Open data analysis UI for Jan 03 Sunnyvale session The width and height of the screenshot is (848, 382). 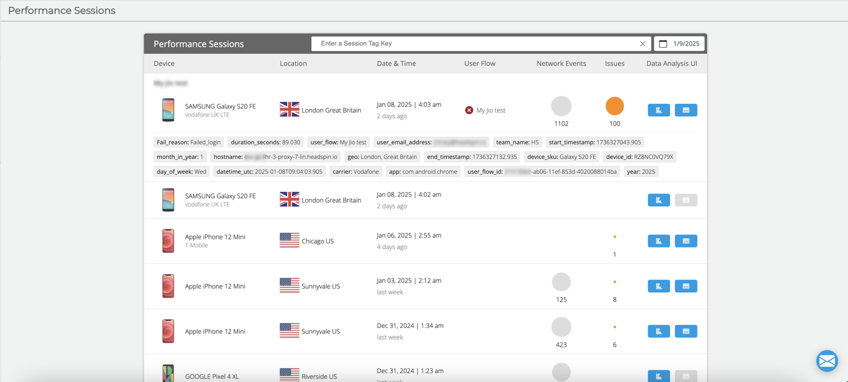coord(686,286)
